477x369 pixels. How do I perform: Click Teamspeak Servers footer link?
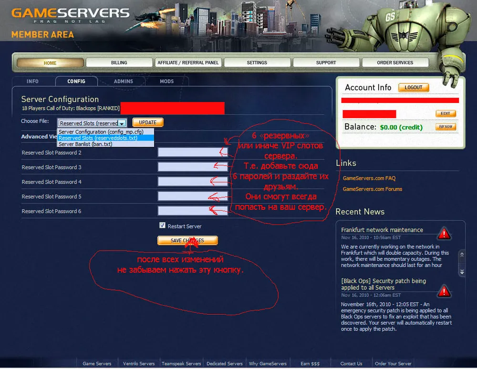[x=181, y=364]
